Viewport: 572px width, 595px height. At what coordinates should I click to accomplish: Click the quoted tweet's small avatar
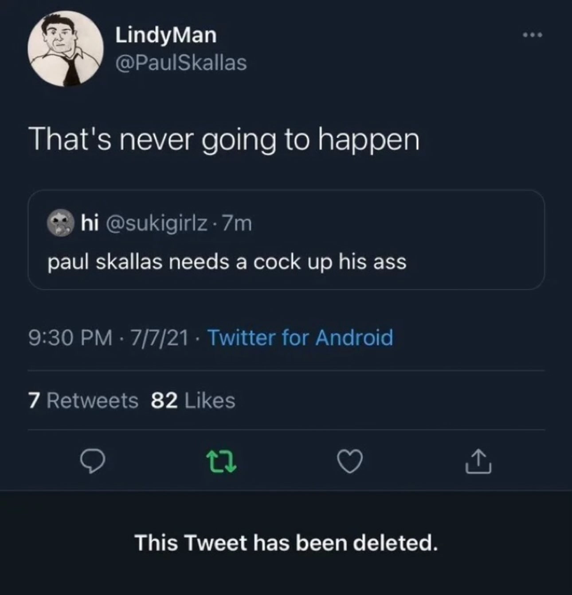tap(60, 224)
